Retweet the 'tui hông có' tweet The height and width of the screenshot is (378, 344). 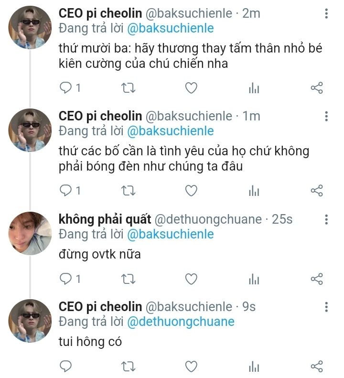(x=129, y=367)
